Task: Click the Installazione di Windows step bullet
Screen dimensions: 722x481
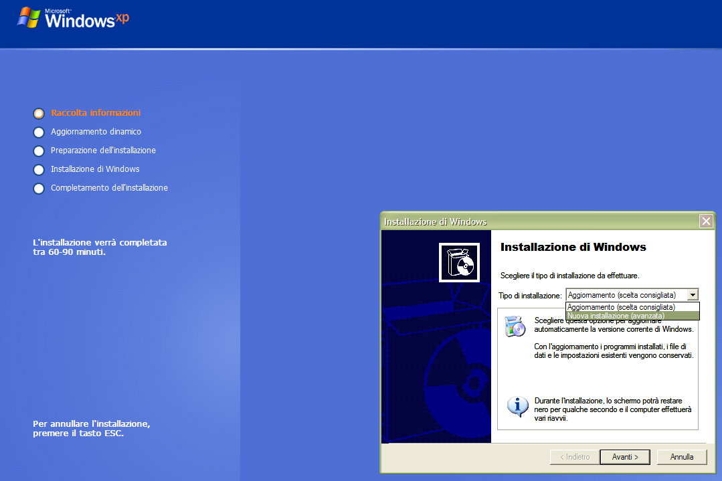Action: pyautogui.click(x=39, y=170)
